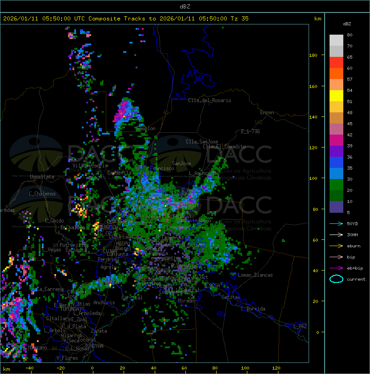Click the 'Zapata' map label
The width and height of the screenshot is (370, 374).
click(x=99, y=331)
